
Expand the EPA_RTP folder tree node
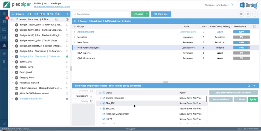[x=100, y=103]
